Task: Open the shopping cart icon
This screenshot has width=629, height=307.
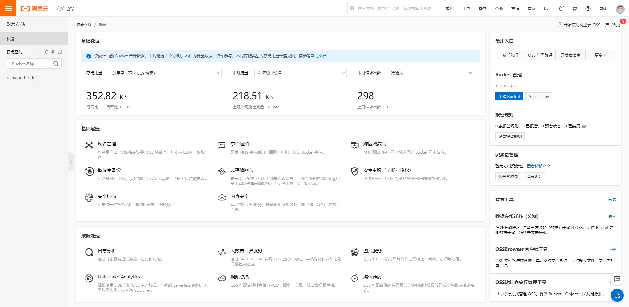Action: tap(574, 9)
